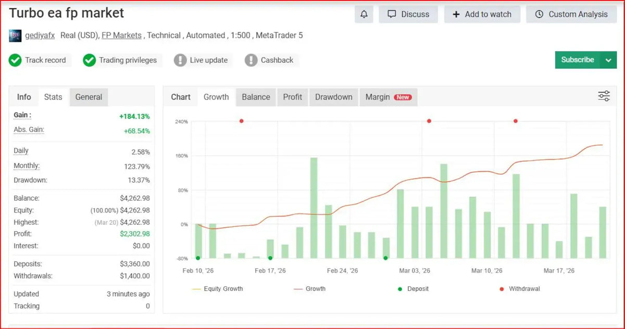Switch to the Balance chart tab
625x329 pixels.
coord(256,97)
